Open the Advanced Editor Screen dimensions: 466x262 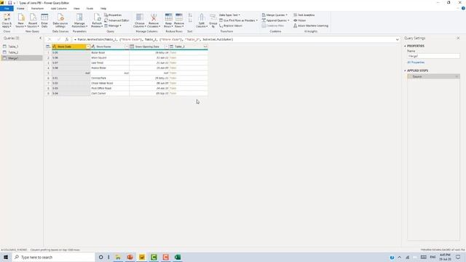click(116, 20)
